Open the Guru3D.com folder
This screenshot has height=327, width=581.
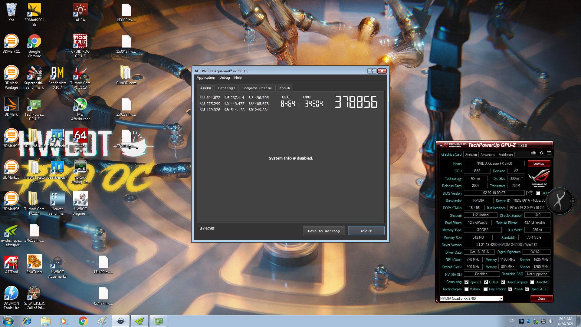[x=126, y=75]
